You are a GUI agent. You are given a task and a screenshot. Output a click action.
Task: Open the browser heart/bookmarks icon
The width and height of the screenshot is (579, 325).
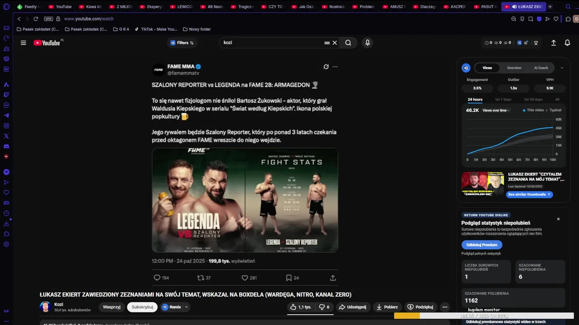pos(556,19)
